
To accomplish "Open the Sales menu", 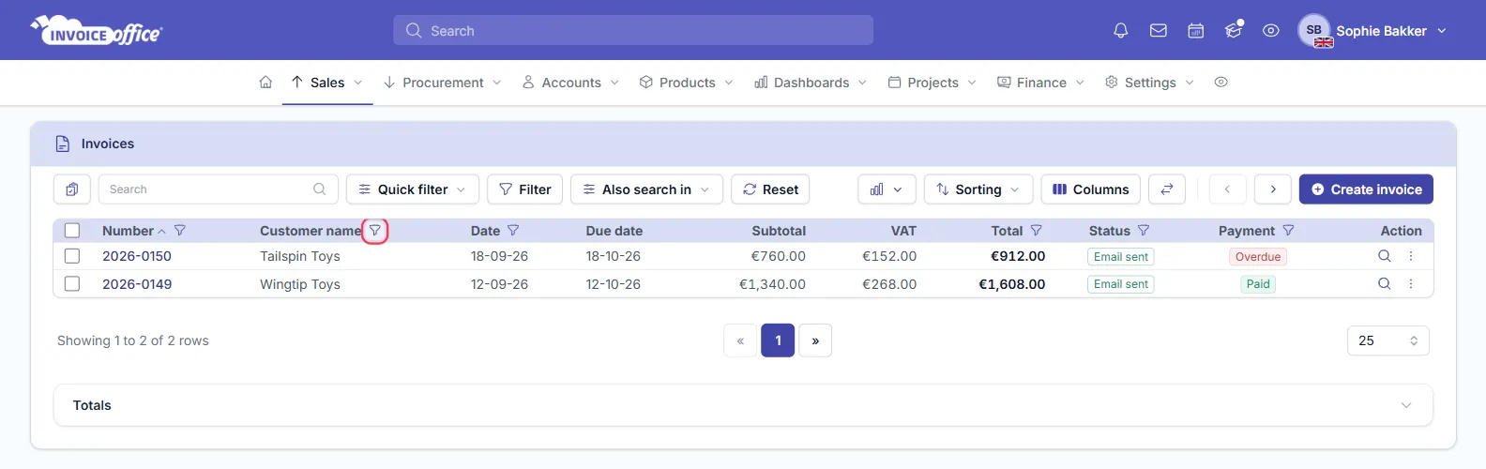I will (327, 83).
